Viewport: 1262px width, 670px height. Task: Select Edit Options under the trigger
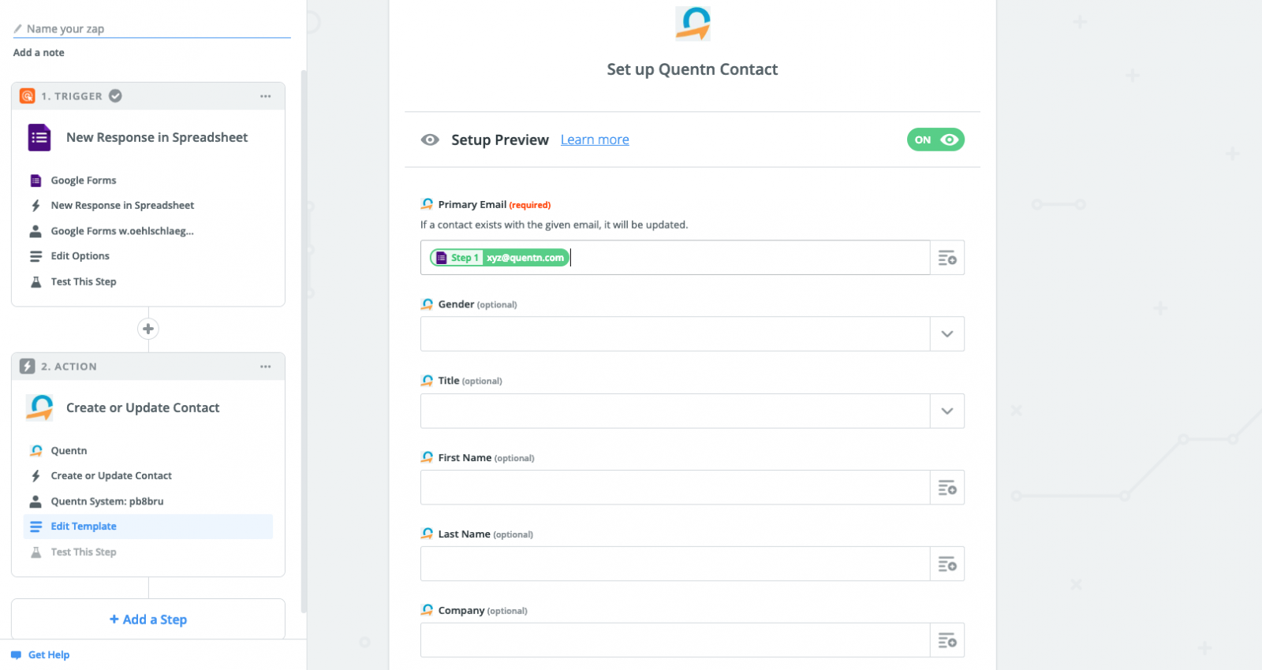(x=80, y=256)
